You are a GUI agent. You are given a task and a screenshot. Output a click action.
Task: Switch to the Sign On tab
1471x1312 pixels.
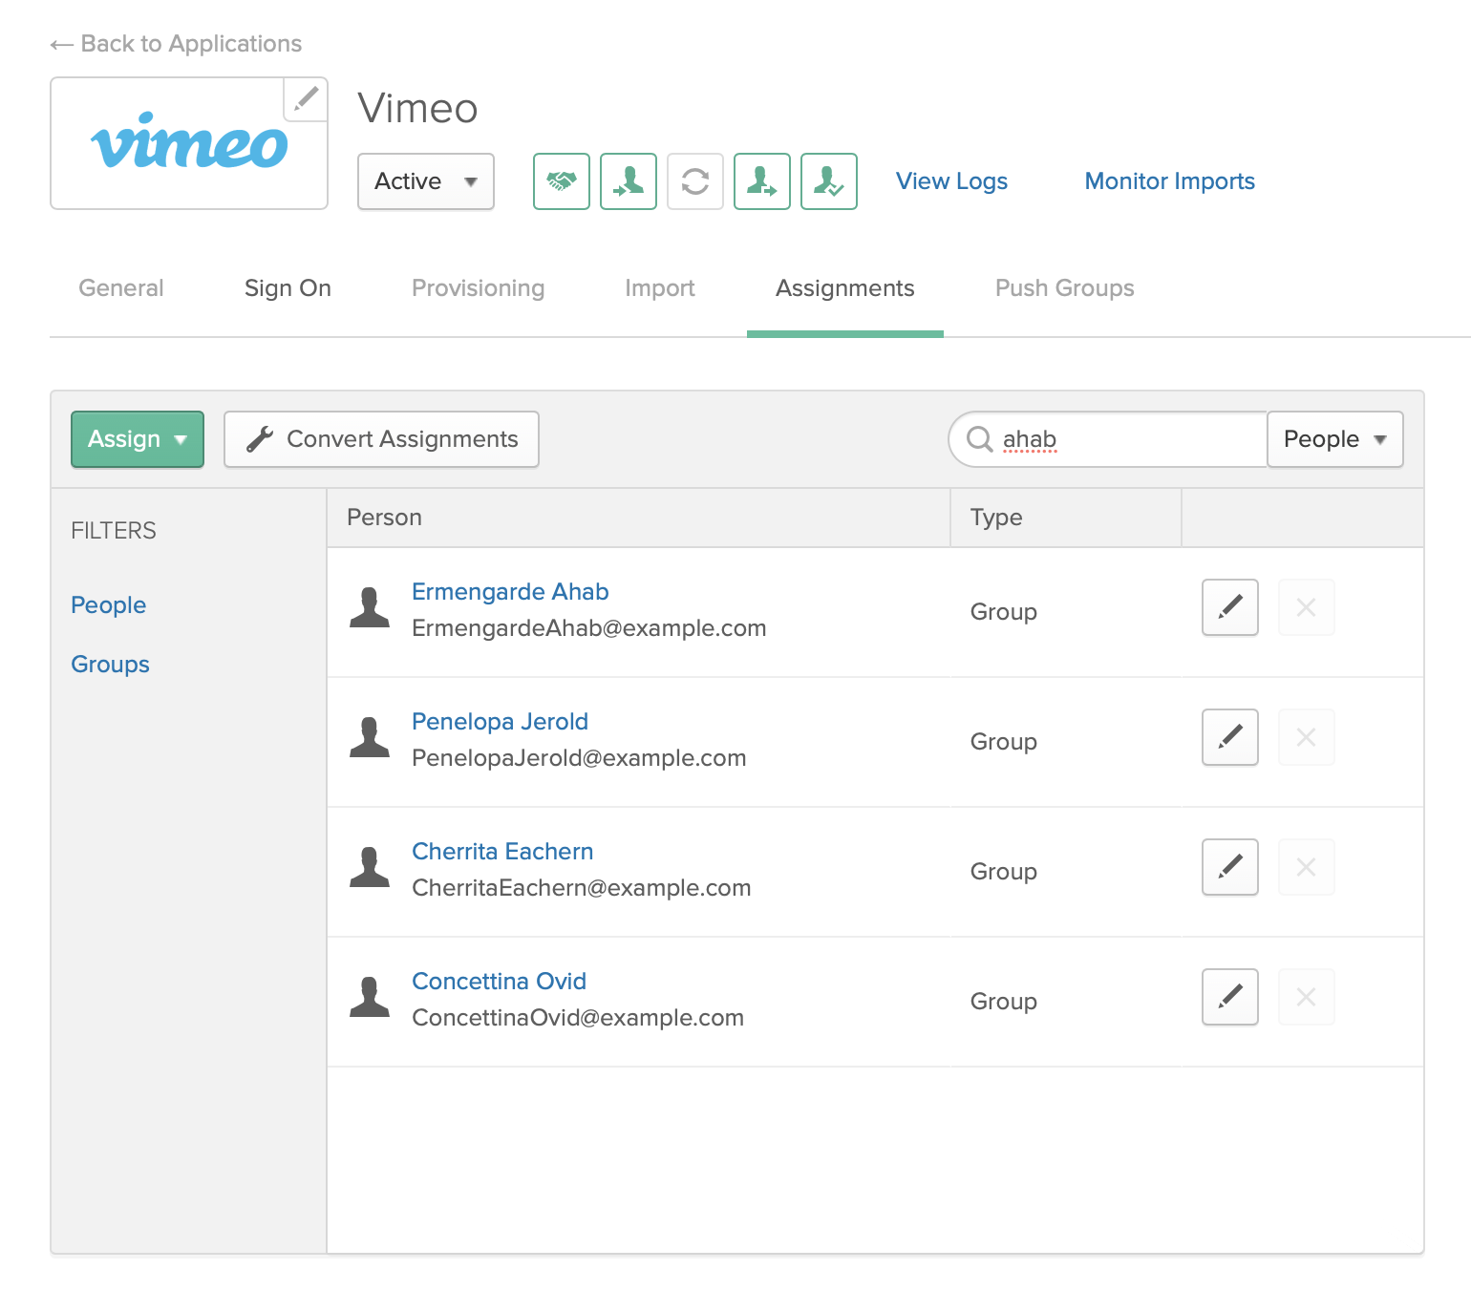pos(288,288)
